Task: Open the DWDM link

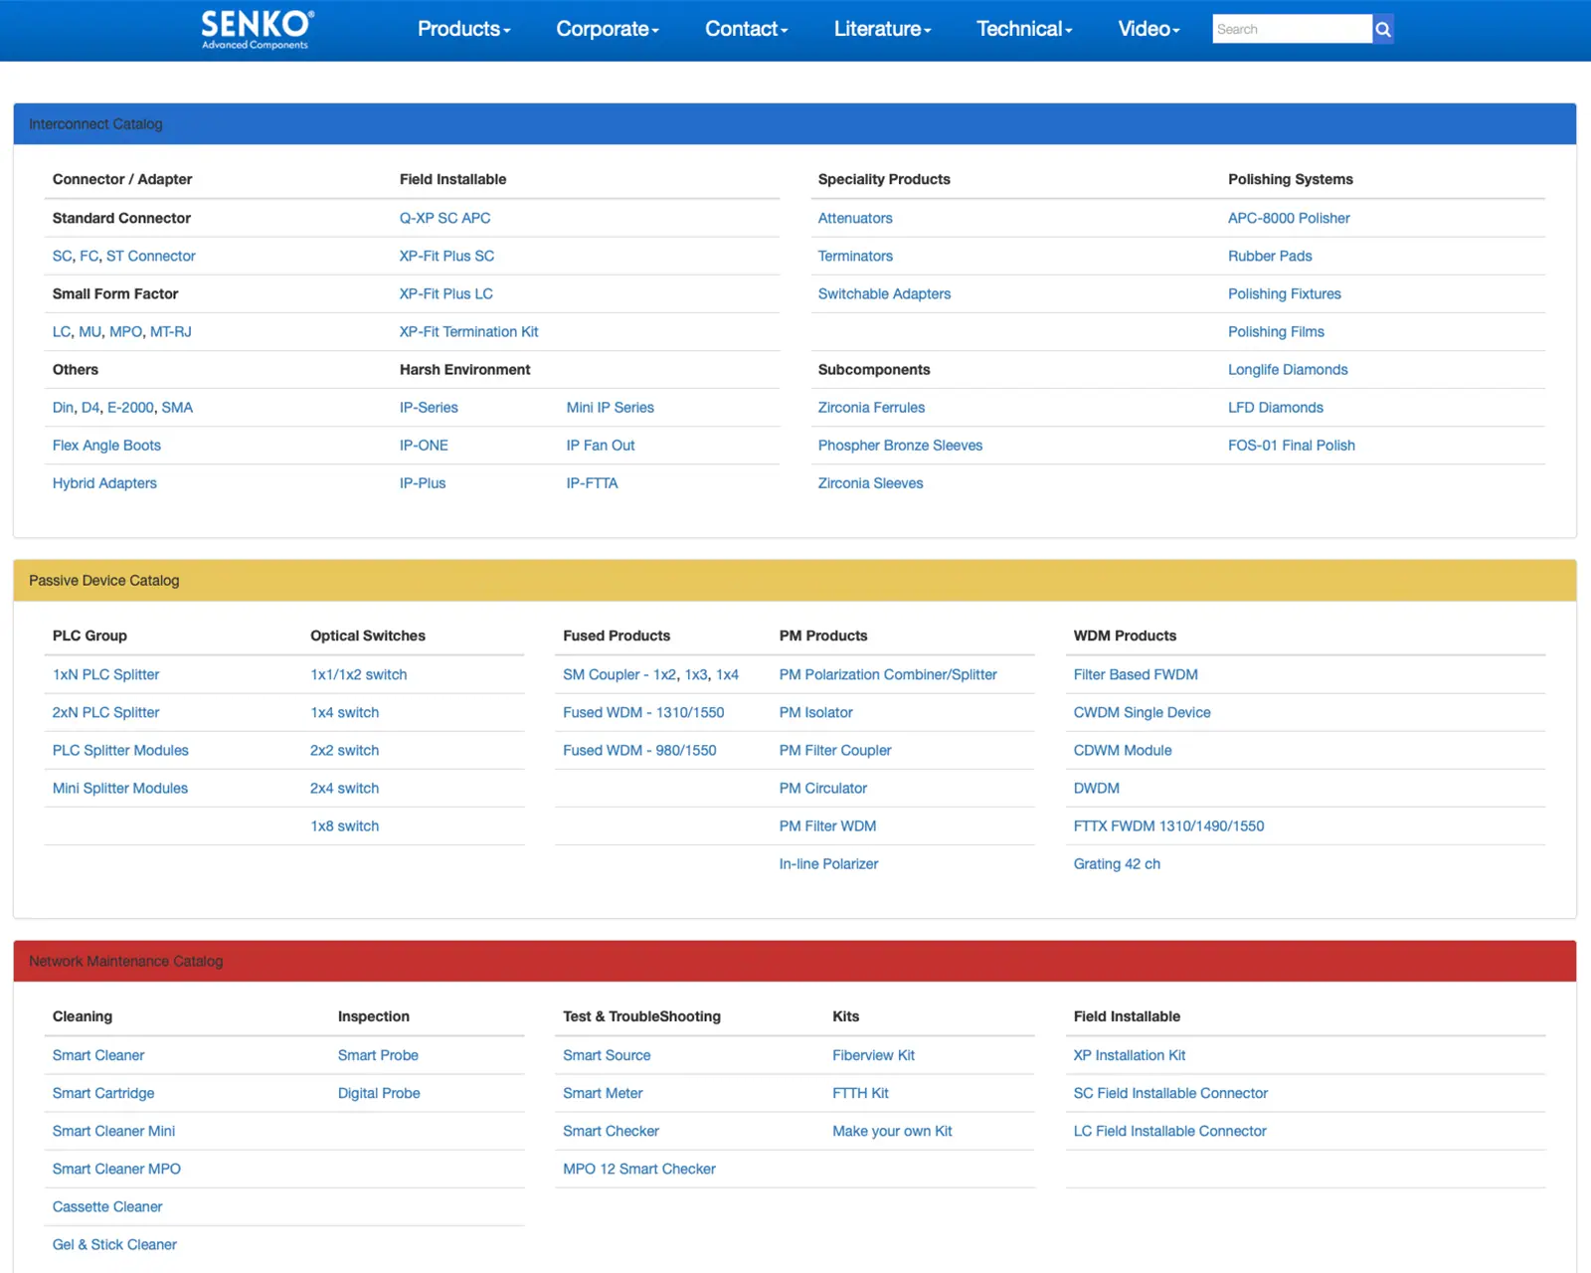Action: (x=1097, y=788)
